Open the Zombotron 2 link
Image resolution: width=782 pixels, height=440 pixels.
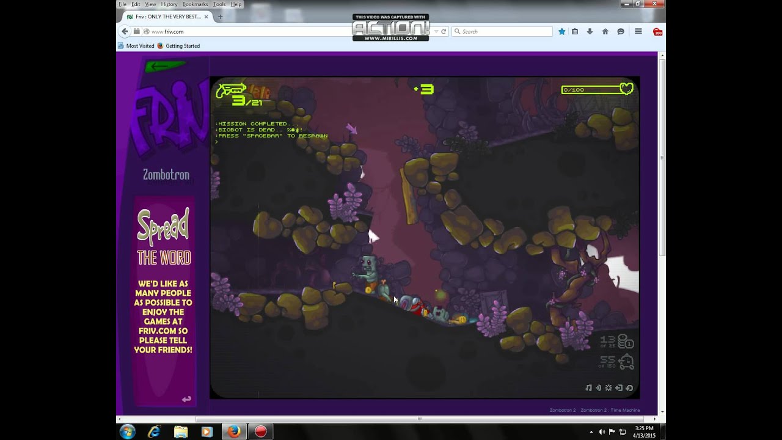pyautogui.click(x=563, y=410)
